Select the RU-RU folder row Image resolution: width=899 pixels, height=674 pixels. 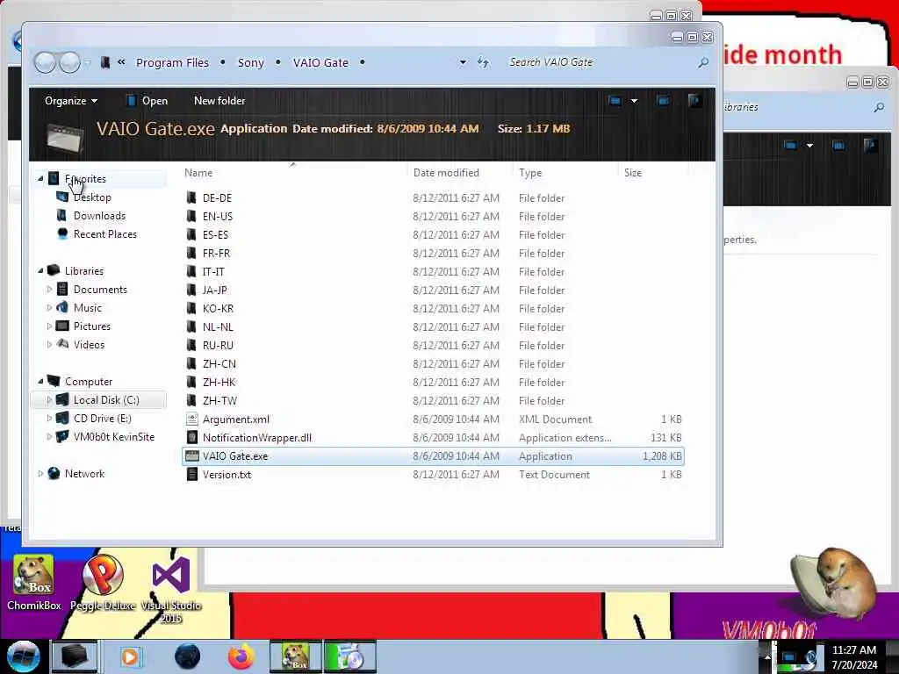point(433,346)
